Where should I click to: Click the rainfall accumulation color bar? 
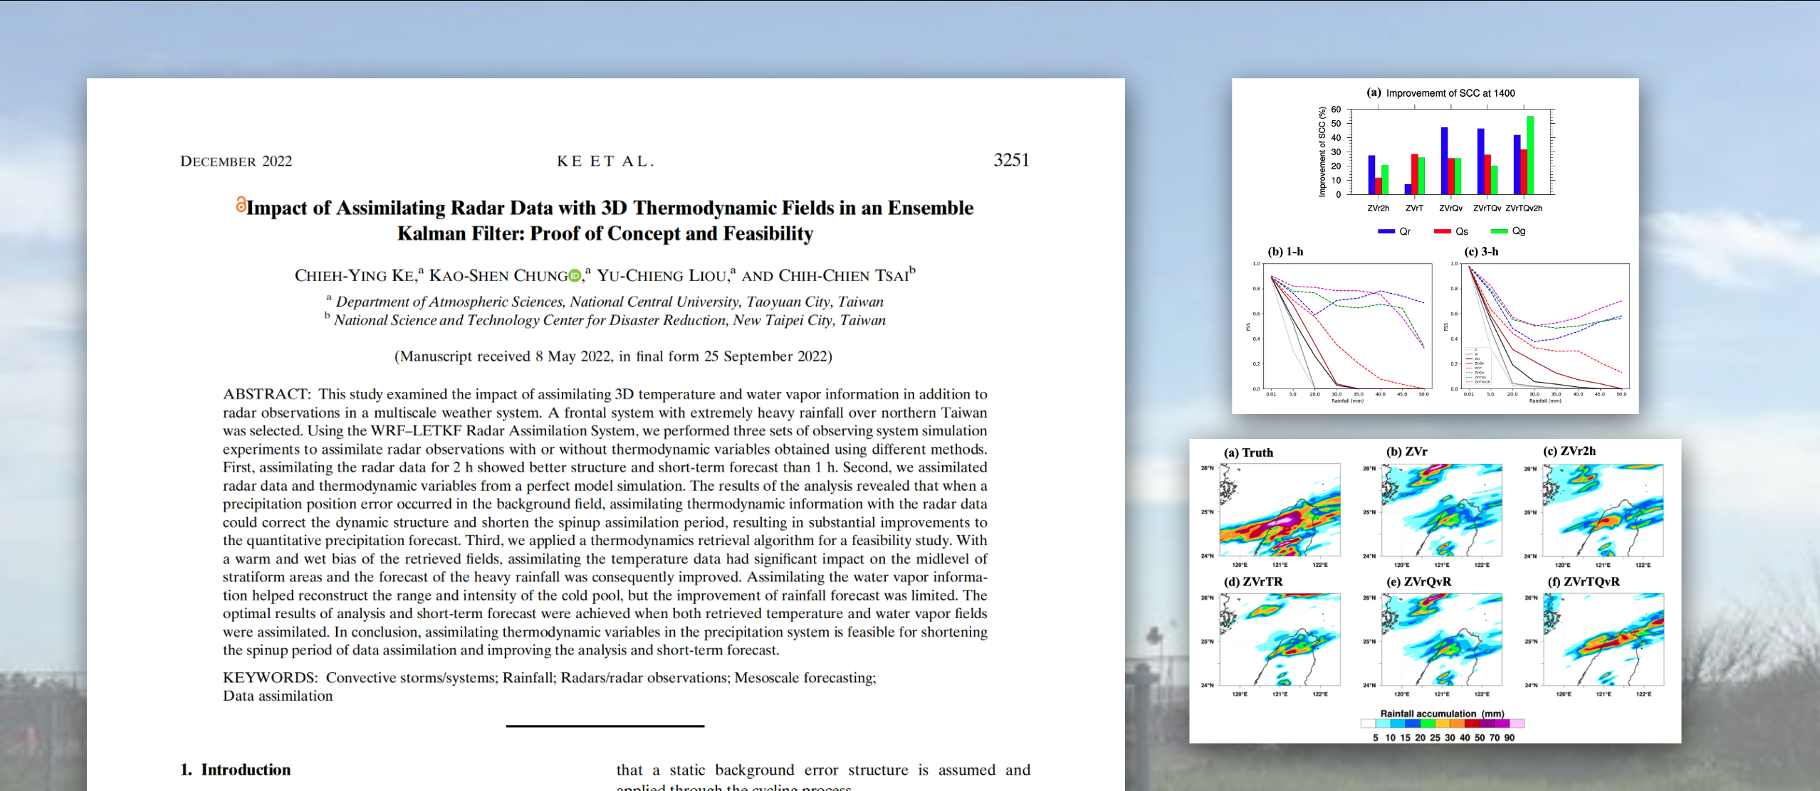1443,723
